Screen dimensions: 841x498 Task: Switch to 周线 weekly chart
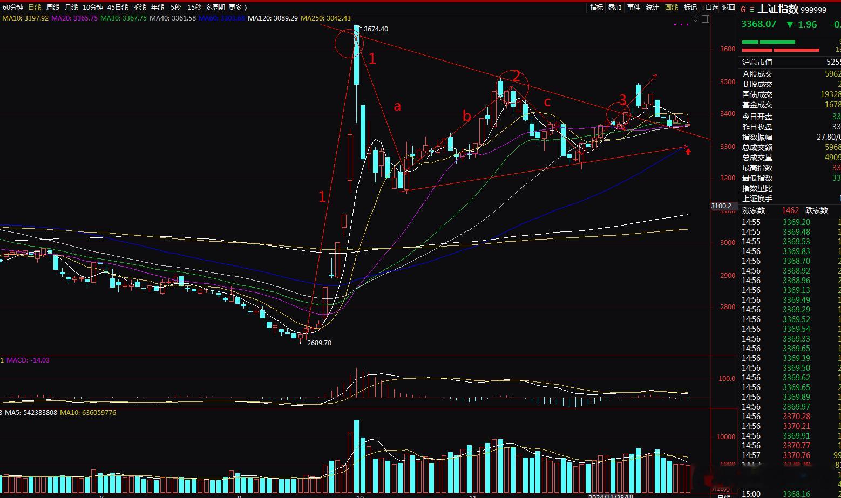coord(52,8)
